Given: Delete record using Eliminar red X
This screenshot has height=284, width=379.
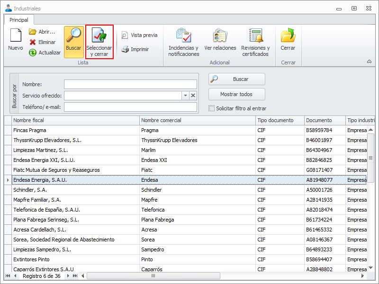Looking at the screenshot, I should pyautogui.click(x=33, y=42).
